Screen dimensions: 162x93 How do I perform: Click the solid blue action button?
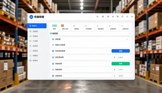tap(121, 51)
